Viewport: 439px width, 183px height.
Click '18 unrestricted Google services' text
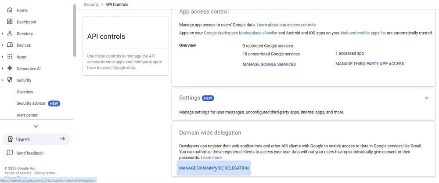tap(271, 54)
